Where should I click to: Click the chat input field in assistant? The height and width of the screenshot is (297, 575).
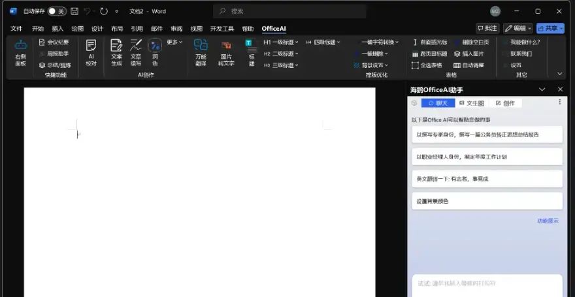[x=487, y=286]
